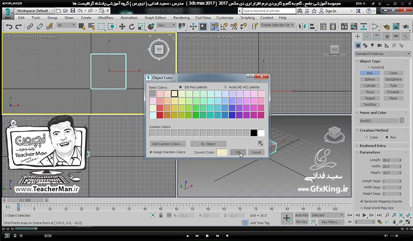
Task: Click the By Object button
Action: click(208, 144)
